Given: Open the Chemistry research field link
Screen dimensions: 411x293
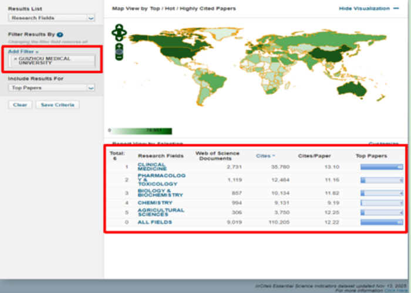Looking at the screenshot, I should (x=155, y=203).
